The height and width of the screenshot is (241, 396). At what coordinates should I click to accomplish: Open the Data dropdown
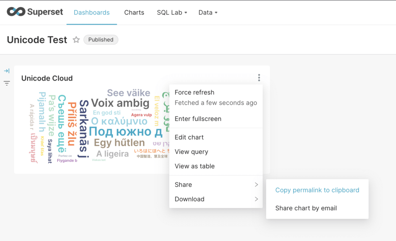click(x=208, y=12)
